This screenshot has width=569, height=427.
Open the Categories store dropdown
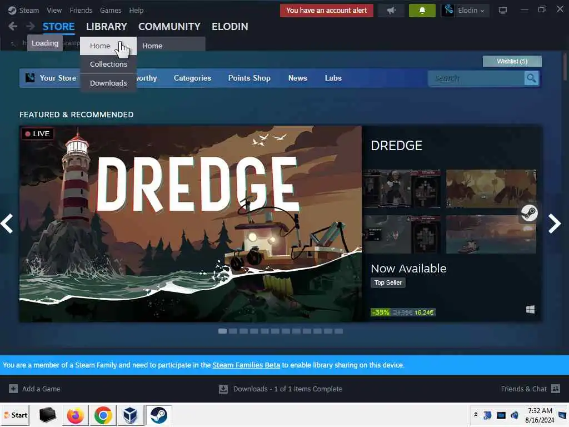pyautogui.click(x=192, y=78)
